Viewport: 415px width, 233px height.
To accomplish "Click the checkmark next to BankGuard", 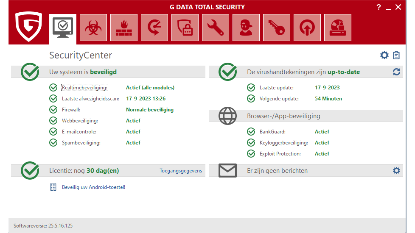I will click(x=251, y=132).
